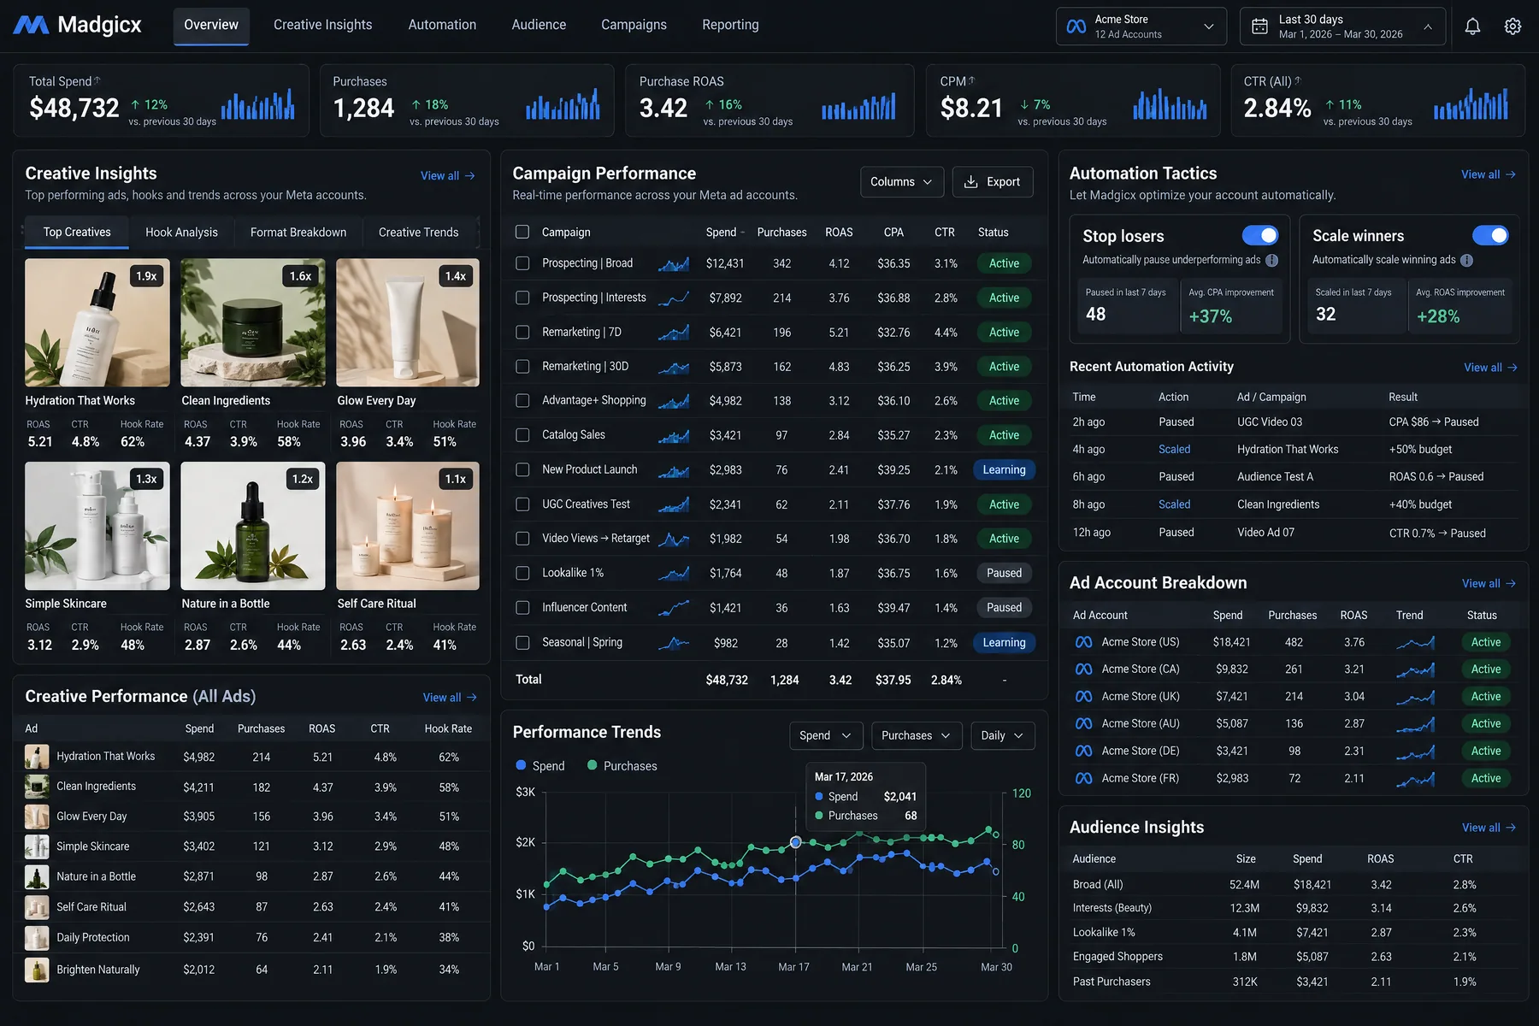Open the Purchases metric dropdown in Performance Trends

[x=916, y=735]
